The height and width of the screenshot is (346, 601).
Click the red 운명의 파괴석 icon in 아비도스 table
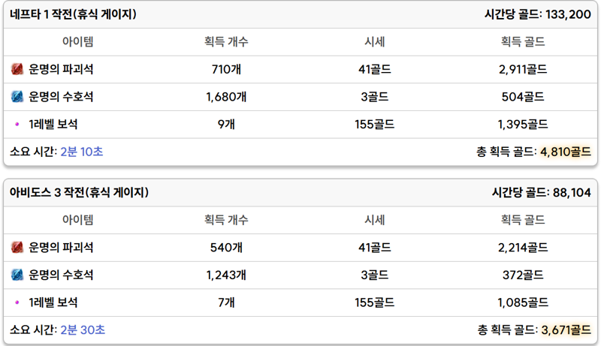17,248
